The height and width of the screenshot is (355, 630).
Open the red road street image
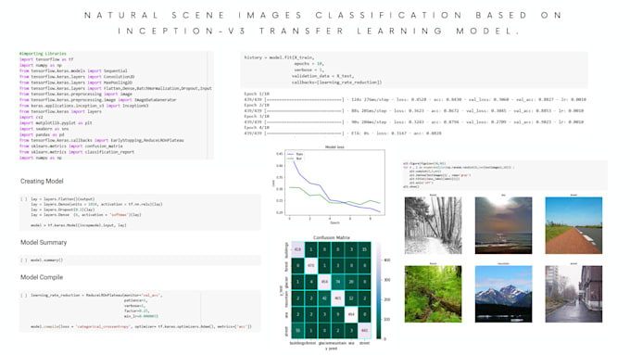click(x=573, y=225)
